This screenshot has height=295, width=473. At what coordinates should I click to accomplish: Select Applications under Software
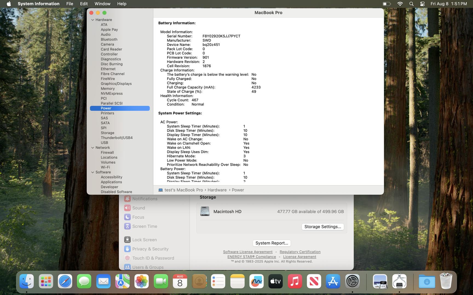tap(111, 182)
